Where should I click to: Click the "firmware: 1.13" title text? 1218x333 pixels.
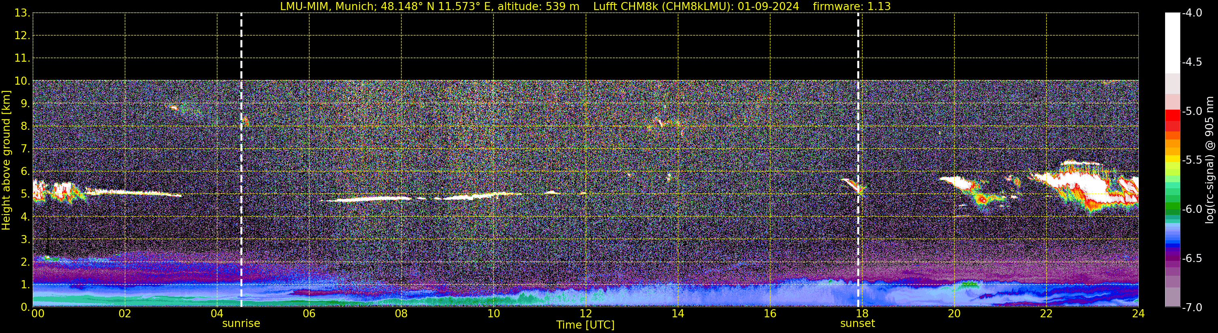[x=852, y=6]
